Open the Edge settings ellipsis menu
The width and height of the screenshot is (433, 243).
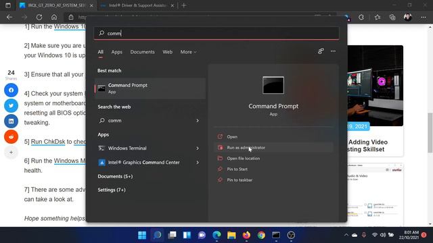click(424, 17)
